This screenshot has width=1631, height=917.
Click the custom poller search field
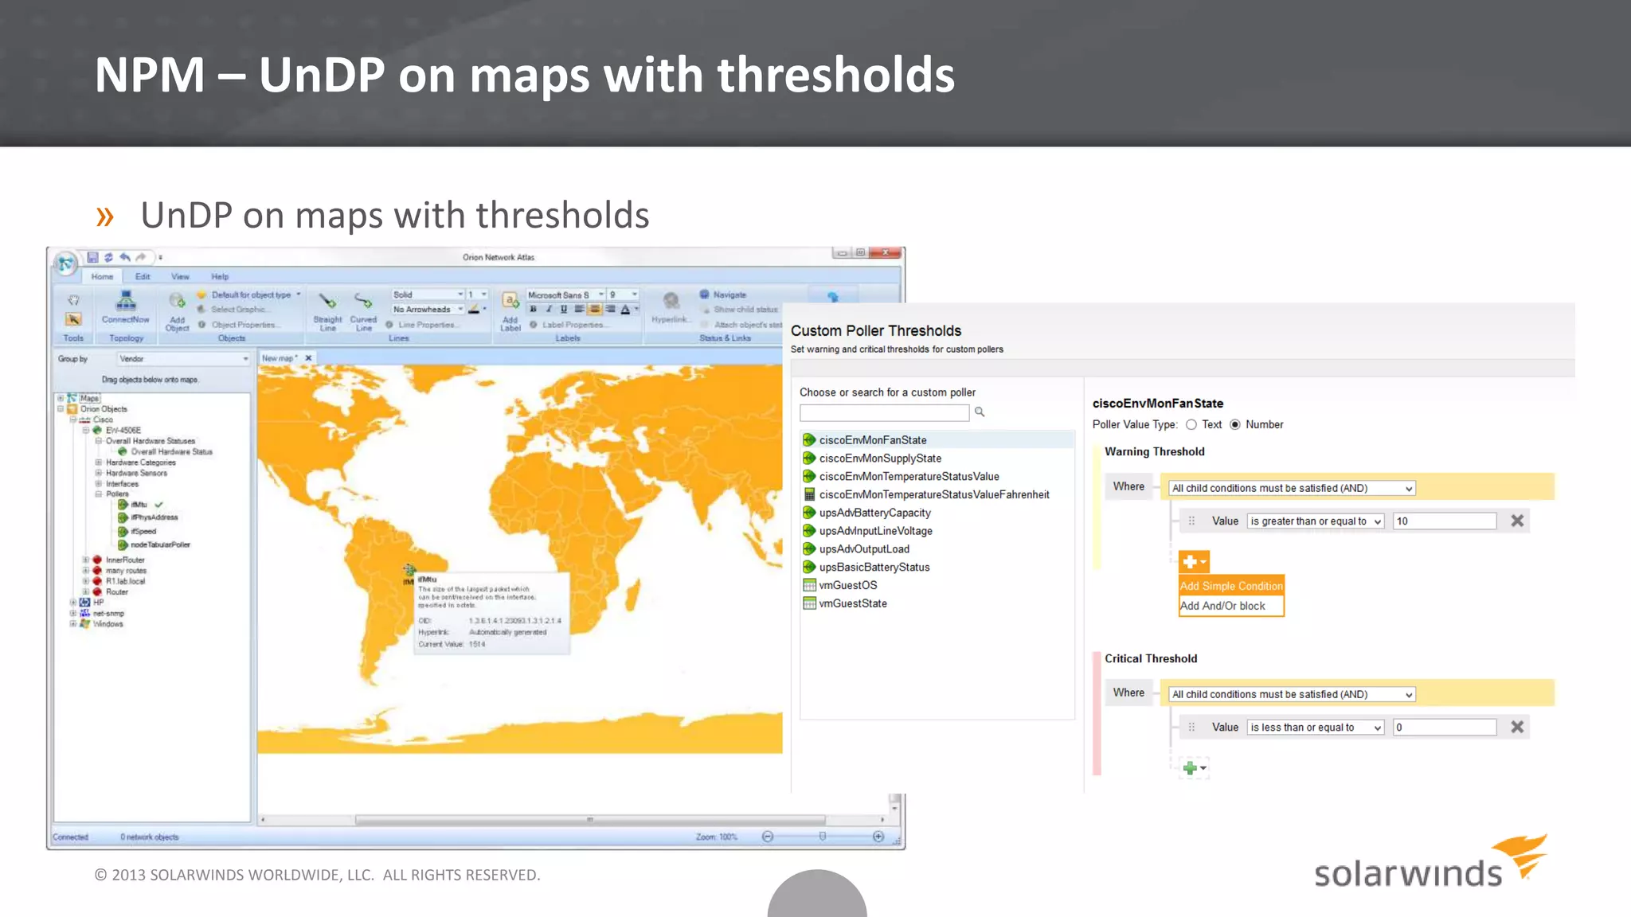click(884, 412)
